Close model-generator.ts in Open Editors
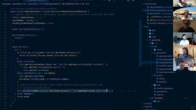 tap(145, 10)
